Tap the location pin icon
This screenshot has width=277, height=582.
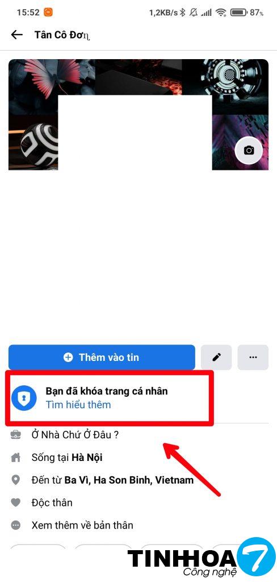click(x=15, y=480)
